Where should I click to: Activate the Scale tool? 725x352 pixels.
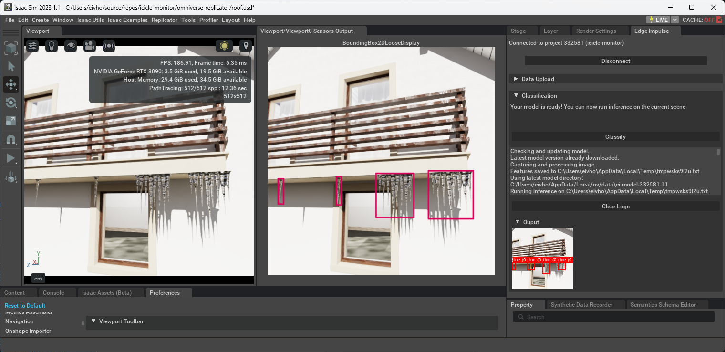(11, 121)
